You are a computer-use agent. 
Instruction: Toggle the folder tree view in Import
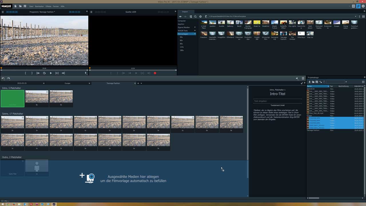(x=191, y=17)
